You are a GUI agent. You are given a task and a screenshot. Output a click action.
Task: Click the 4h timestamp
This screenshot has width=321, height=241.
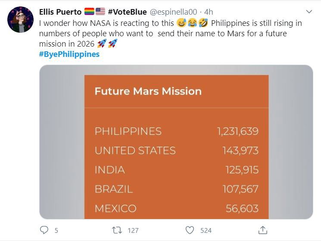[x=208, y=12]
